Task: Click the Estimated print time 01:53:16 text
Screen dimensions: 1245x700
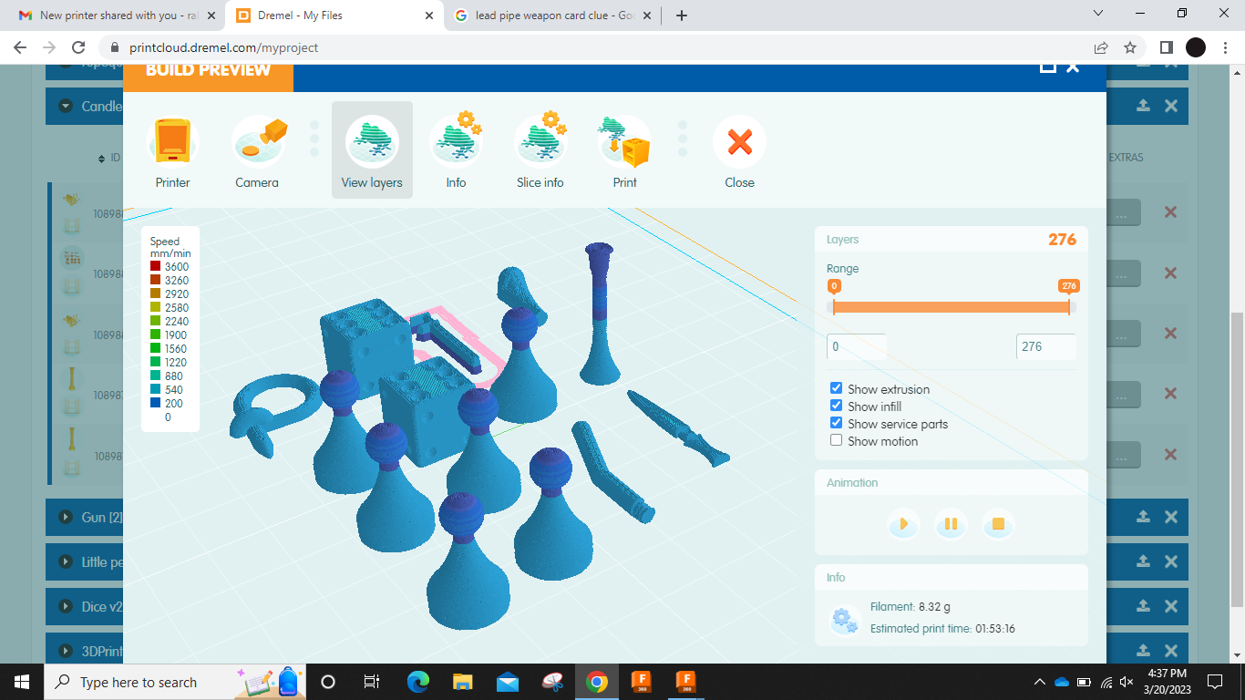Action: click(x=942, y=628)
